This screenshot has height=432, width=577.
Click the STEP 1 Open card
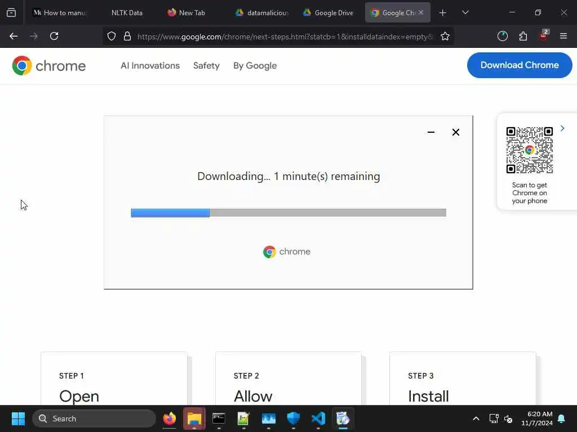click(114, 379)
